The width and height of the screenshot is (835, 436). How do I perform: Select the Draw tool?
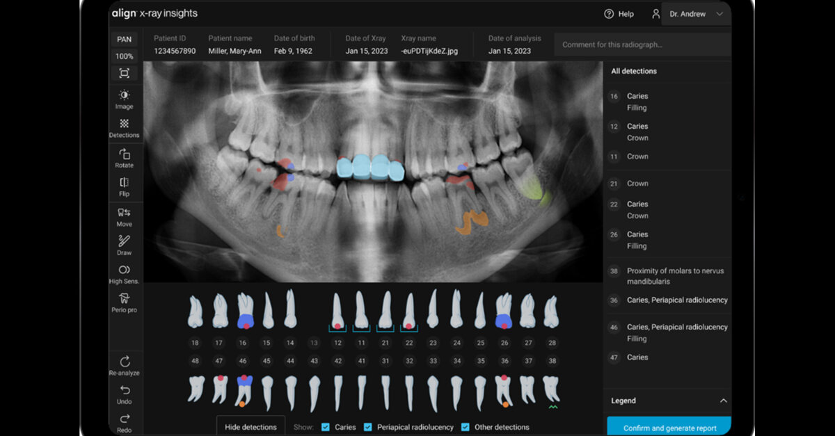(x=124, y=245)
